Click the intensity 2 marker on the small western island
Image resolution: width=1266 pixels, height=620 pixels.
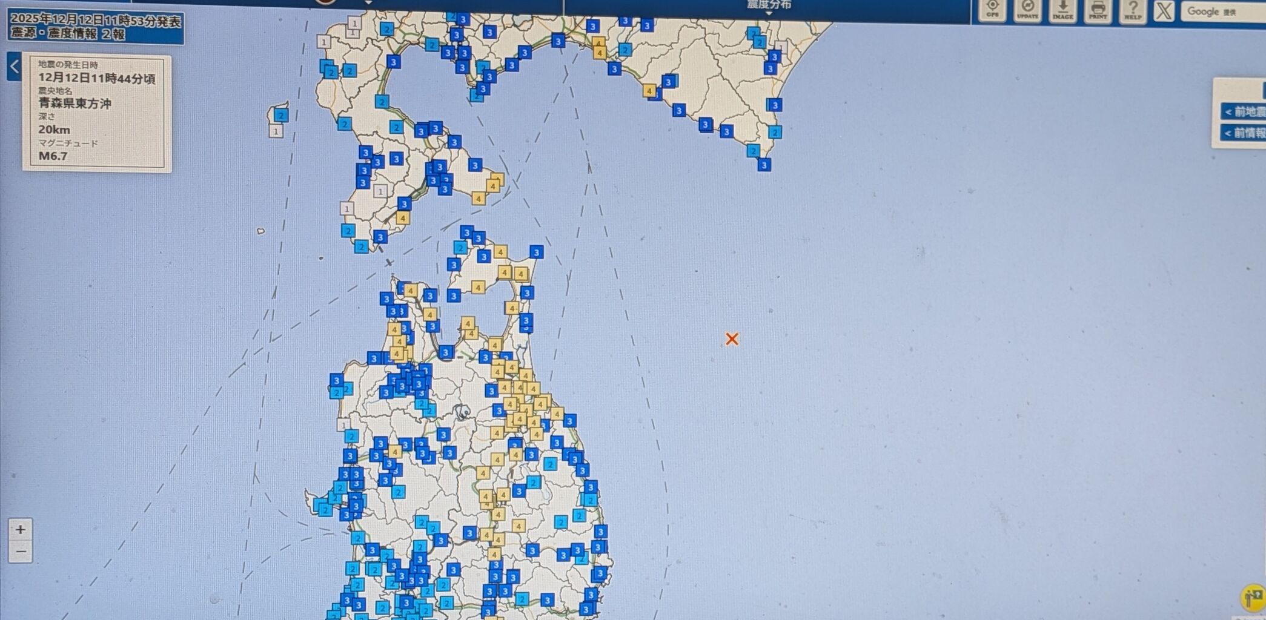click(x=281, y=114)
